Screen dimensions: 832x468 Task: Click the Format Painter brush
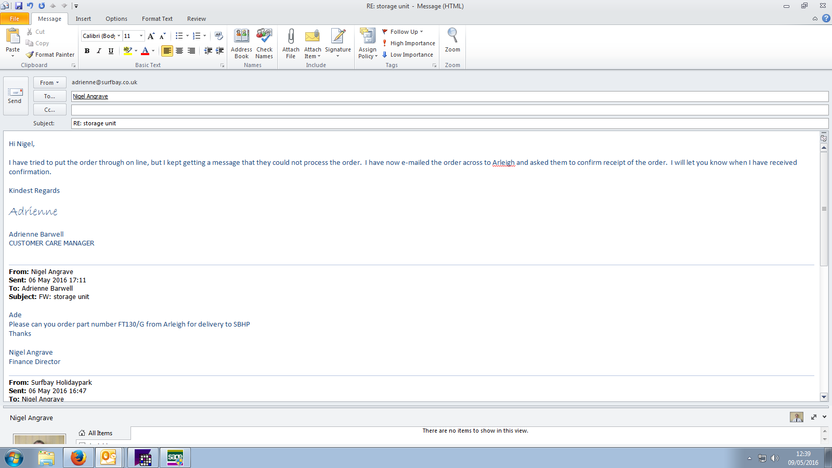pos(50,55)
